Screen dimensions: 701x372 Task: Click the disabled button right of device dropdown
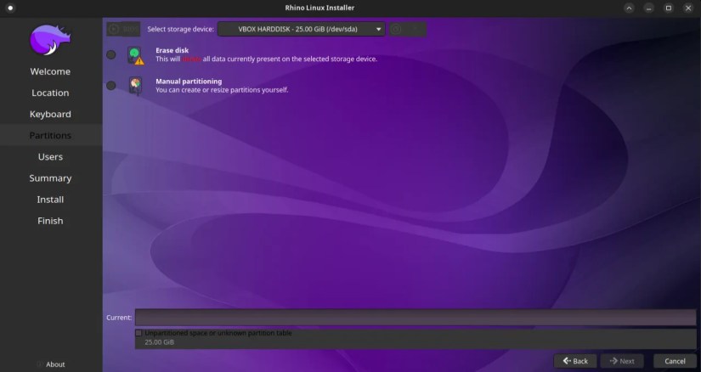(x=407, y=29)
